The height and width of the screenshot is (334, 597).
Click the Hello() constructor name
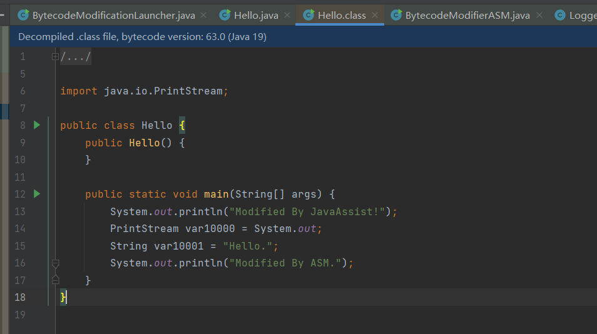pos(145,143)
